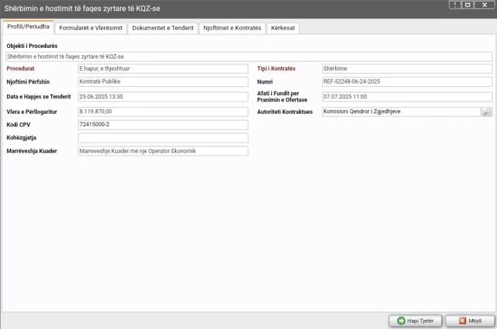Go to Njoftimet e Kontratës tab
497x329 pixels.
[232, 28]
